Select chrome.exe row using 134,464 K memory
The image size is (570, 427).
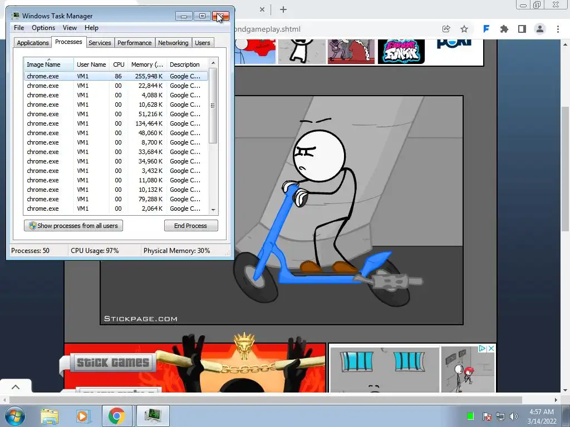click(x=116, y=123)
